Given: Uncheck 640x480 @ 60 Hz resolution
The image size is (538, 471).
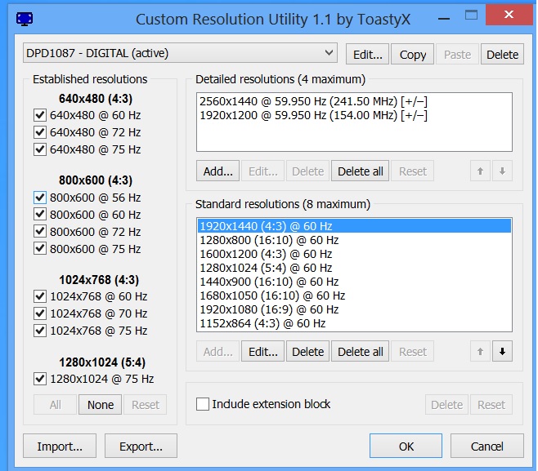Looking at the screenshot, I should tap(40, 115).
